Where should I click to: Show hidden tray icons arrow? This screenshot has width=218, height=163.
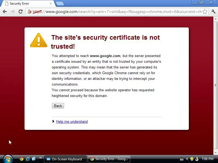(187, 159)
